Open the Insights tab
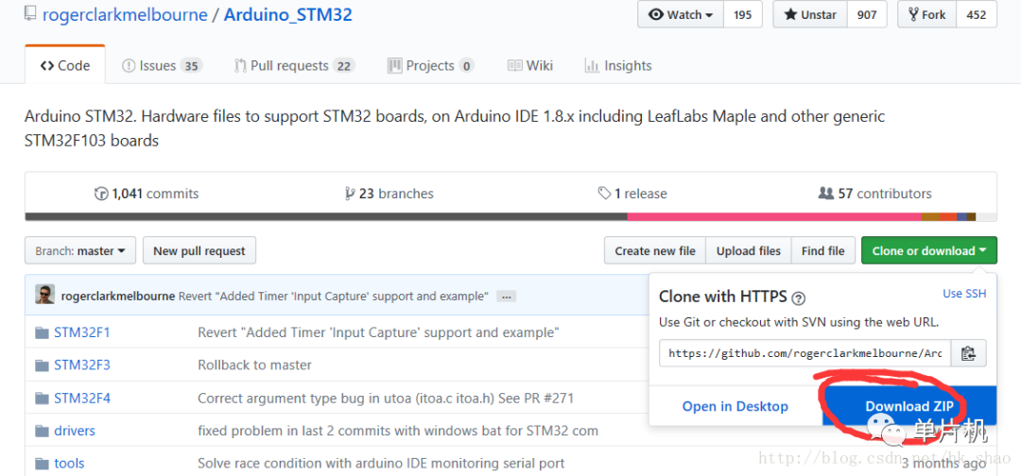Image resolution: width=1021 pixels, height=476 pixels. [x=618, y=66]
